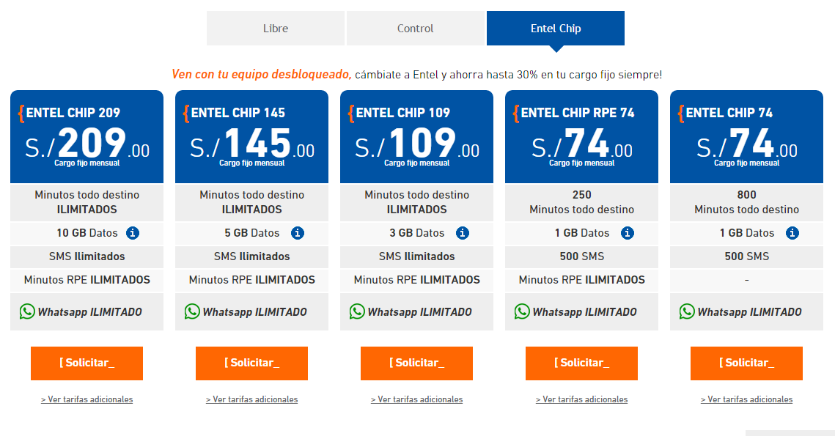Click Solicitar for Entel Chip 74
Screen dimensions: 835x436
(746, 363)
